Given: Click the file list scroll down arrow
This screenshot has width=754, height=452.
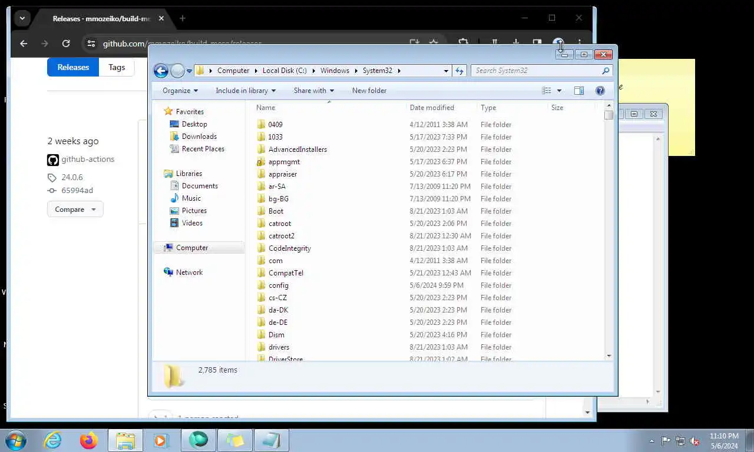Looking at the screenshot, I should (x=609, y=355).
